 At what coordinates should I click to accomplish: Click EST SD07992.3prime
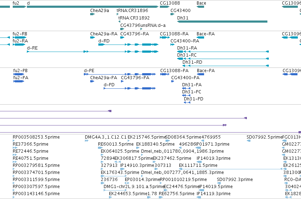[235, 180]
